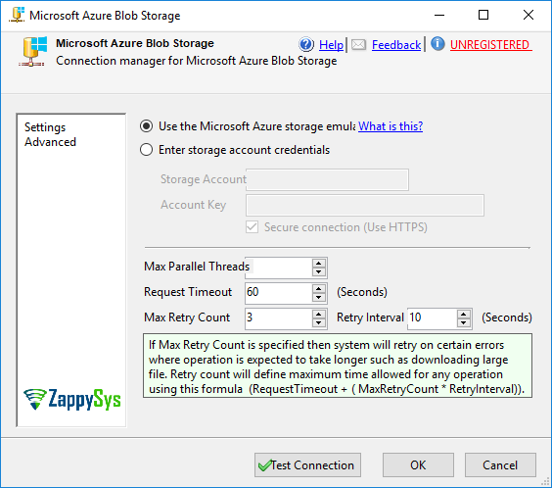Click 'Connection manager for Microsoft Azure Blob Storage' text
This screenshot has height=488, width=552.
tap(197, 61)
